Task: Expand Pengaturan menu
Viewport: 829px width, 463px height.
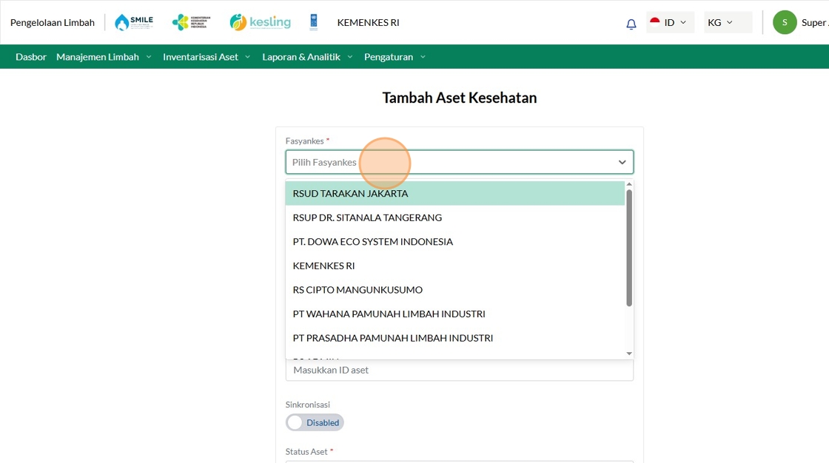Action: point(395,56)
